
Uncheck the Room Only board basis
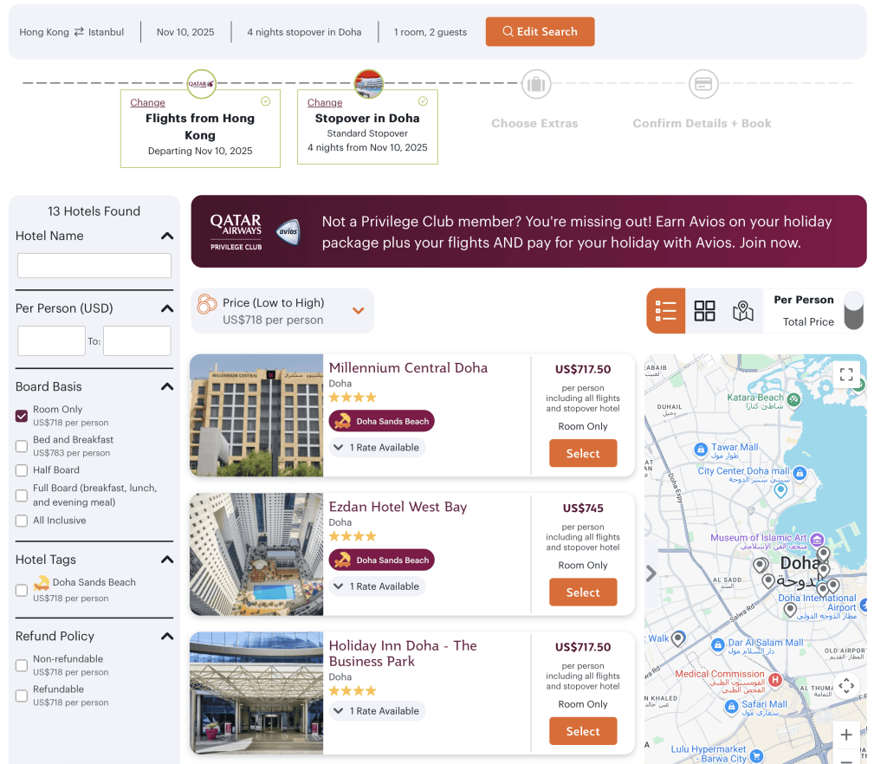[22, 416]
